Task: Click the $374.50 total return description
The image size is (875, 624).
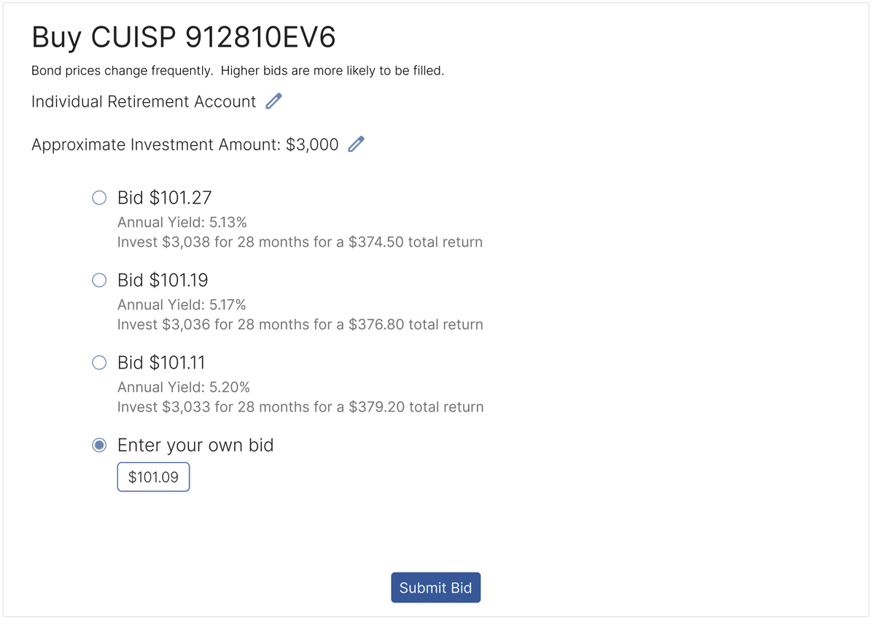Action: 300,242
